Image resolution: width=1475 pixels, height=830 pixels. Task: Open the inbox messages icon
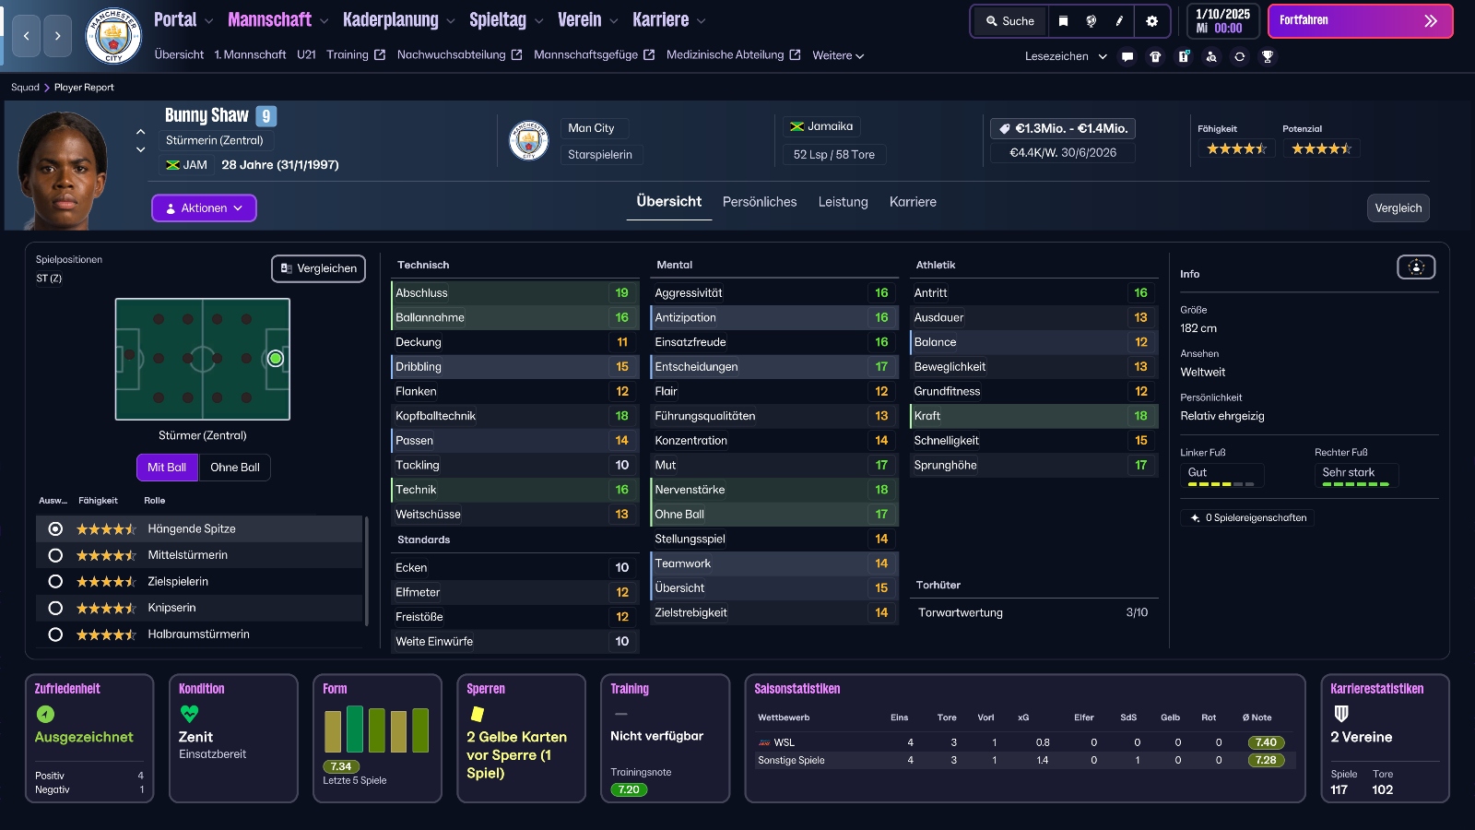1127,56
